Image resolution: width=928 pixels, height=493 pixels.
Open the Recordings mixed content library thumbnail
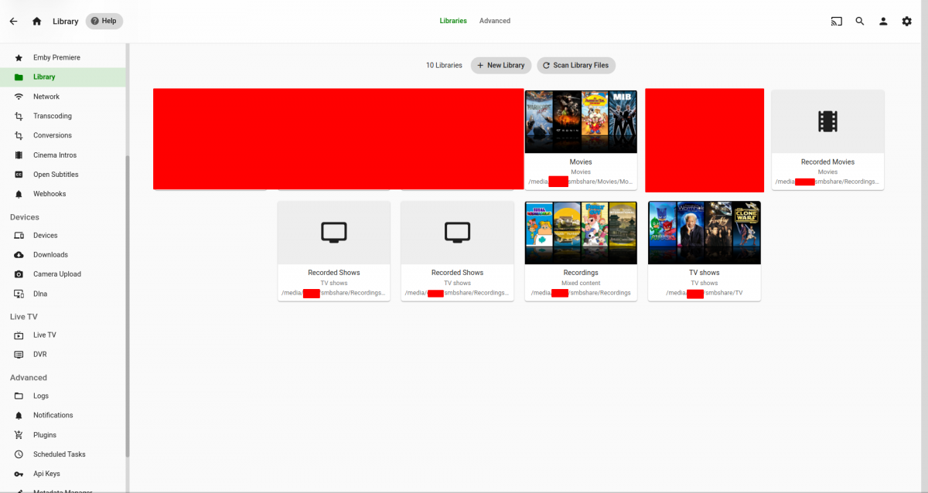[581, 233]
